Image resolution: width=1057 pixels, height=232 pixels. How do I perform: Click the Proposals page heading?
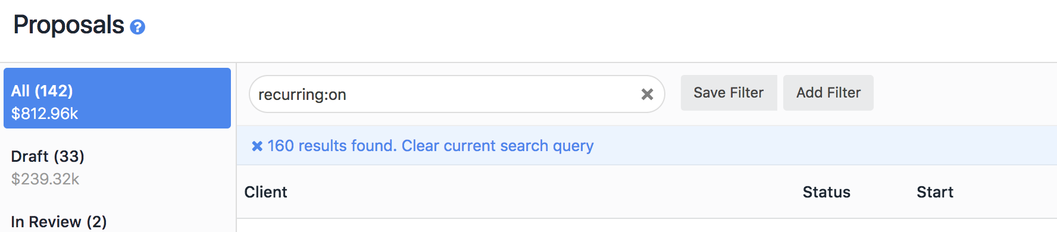coord(69,25)
